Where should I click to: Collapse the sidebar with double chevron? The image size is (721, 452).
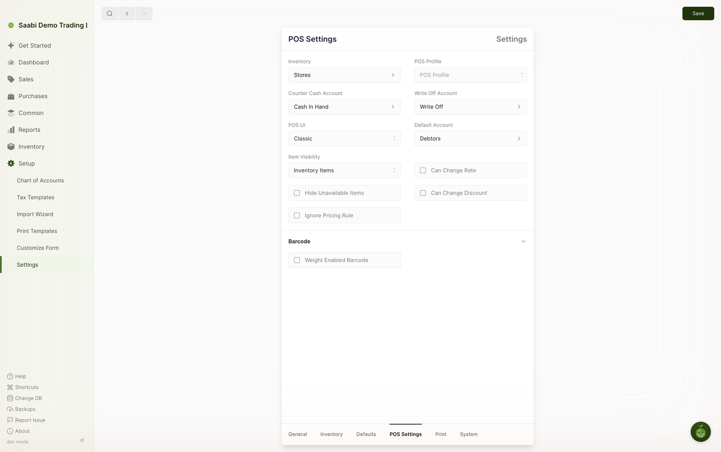(82, 440)
